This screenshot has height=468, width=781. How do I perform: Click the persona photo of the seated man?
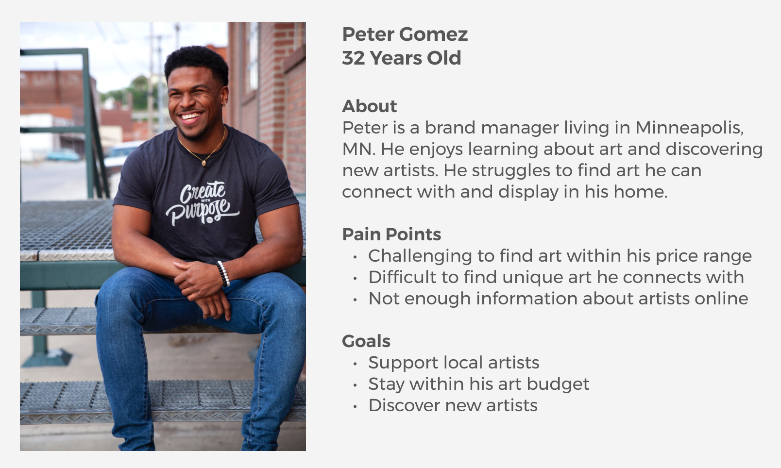pyautogui.click(x=163, y=236)
